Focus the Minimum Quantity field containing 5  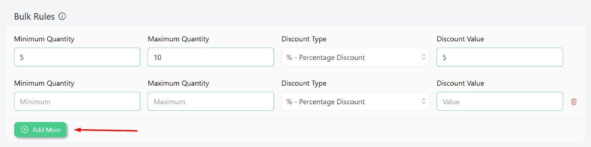[77, 57]
